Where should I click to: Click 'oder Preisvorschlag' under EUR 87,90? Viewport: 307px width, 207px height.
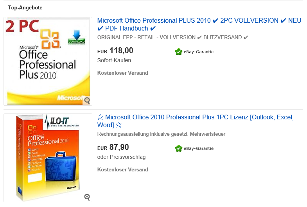(121, 157)
